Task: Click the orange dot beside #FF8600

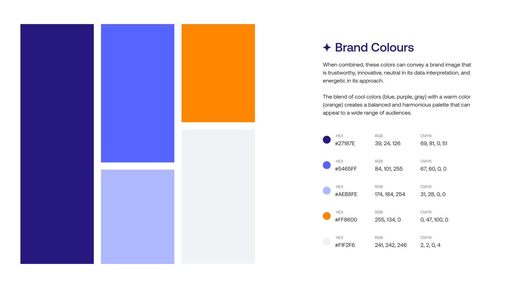Action: tap(326, 216)
